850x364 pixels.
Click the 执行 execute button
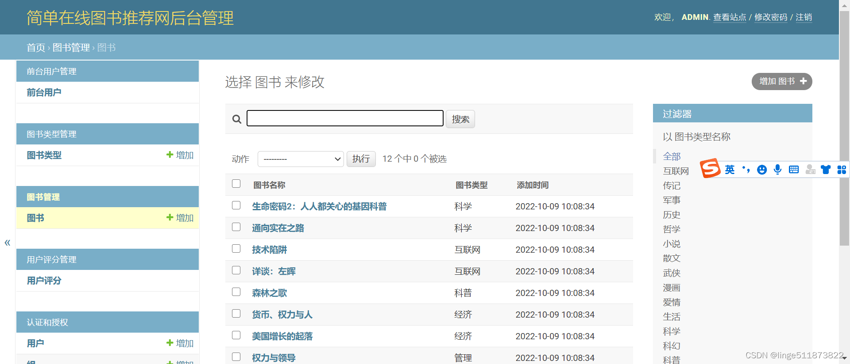(361, 159)
